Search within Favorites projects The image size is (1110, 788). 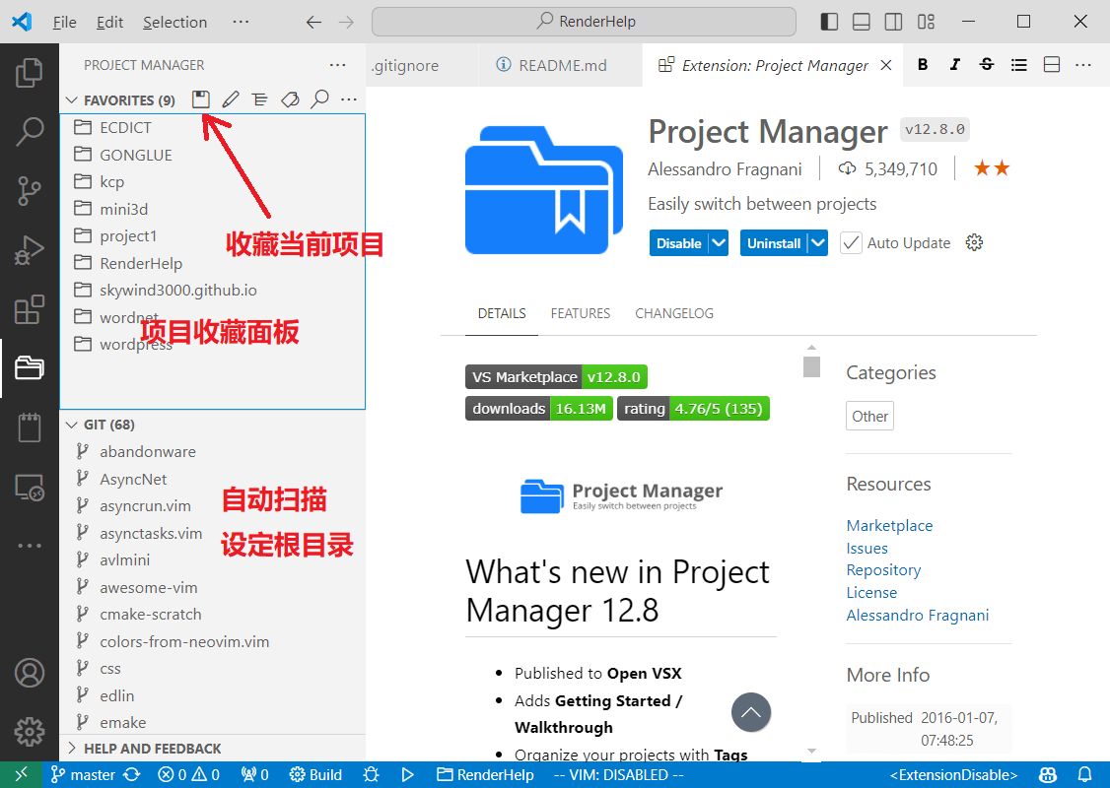click(320, 99)
